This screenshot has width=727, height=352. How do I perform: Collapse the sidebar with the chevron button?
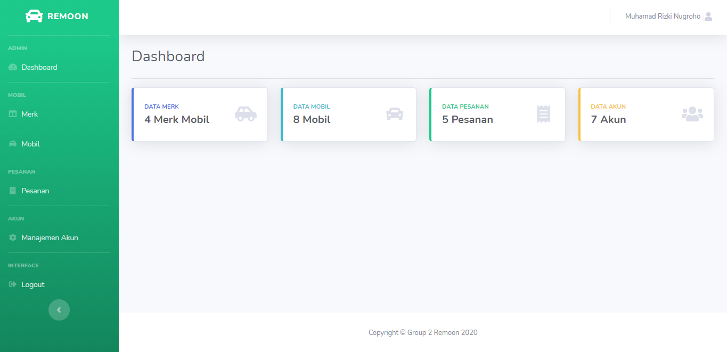click(x=59, y=310)
